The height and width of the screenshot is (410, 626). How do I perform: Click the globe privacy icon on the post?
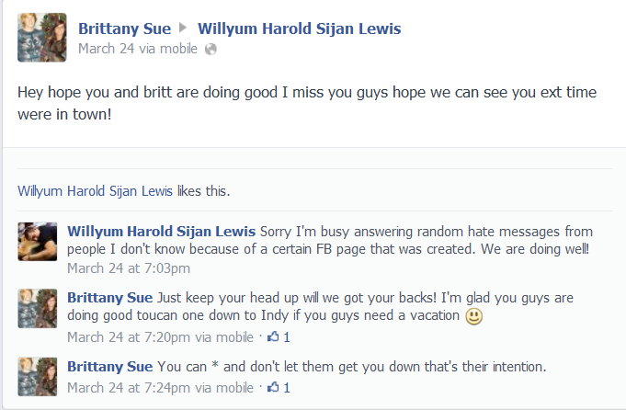point(211,49)
